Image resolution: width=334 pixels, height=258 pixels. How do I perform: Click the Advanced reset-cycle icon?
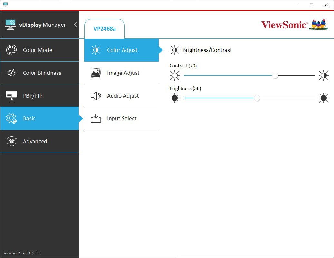click(12, 141)
